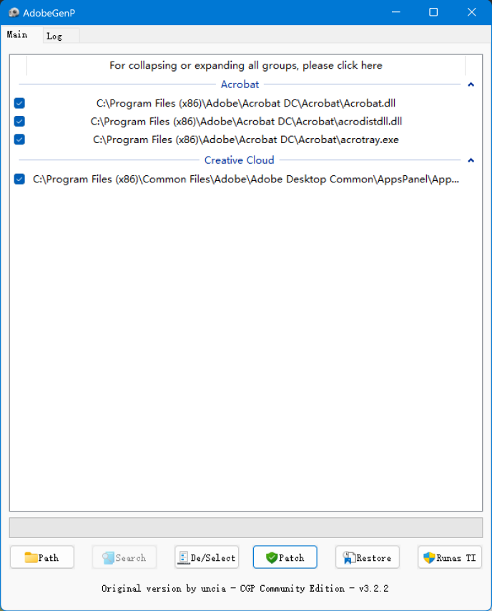
Task: Deselect the acrotray.exe checkbox
Action: click(19, 140)
